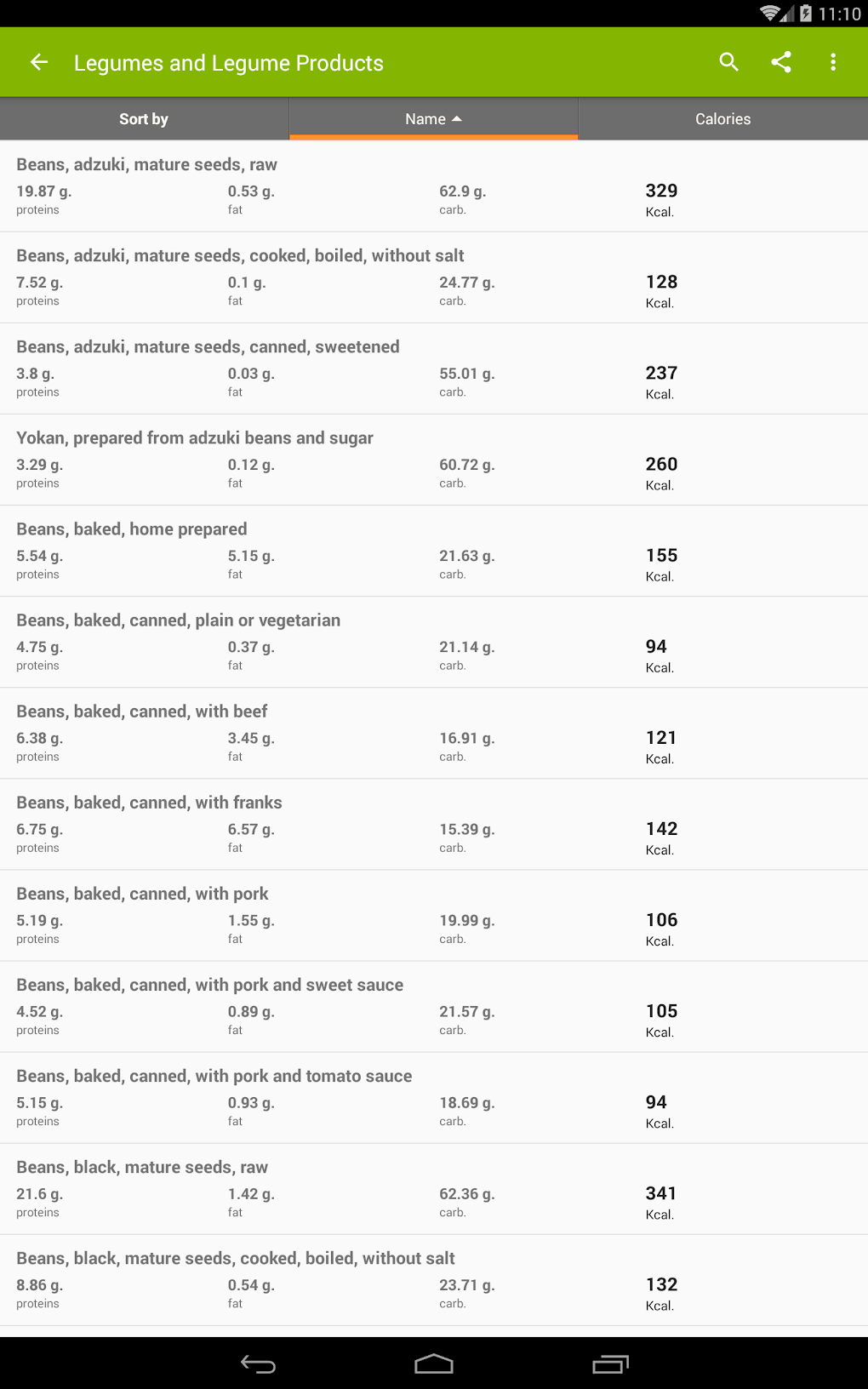Viewport: 868px width, 1389px height.
Task: Open the recent apps button
Action: [x=610, y=1364]
